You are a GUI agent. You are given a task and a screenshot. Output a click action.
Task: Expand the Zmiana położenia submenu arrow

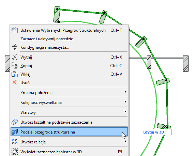[x=125, y=92]
